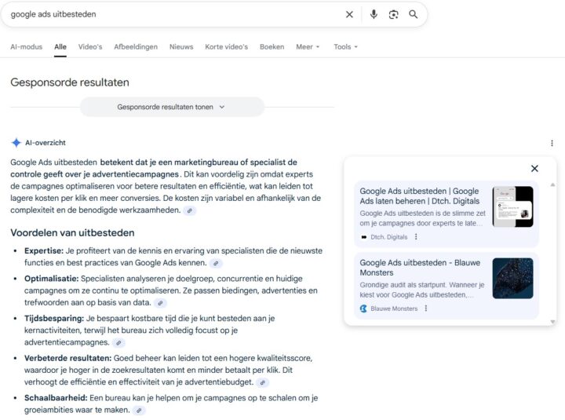This screenshot has height=420, width=565.
Task: Open AI-overzicht three-dot options menu
Action: tap(552, 143)
